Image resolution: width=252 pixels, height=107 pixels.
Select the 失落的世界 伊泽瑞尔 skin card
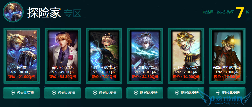[227, 56]
